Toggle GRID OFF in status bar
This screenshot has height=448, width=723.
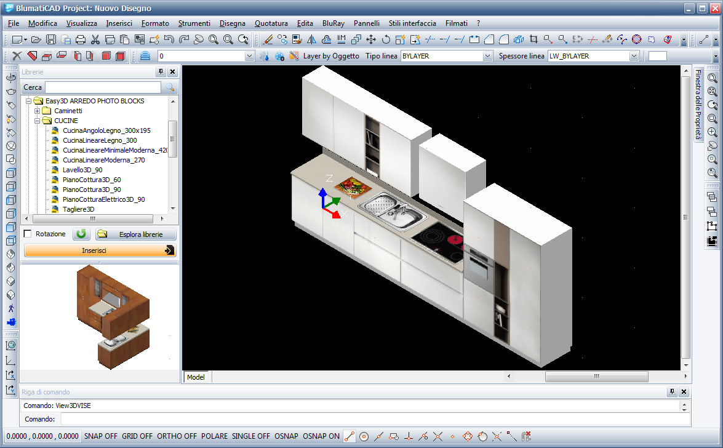[x=137, y=436]
